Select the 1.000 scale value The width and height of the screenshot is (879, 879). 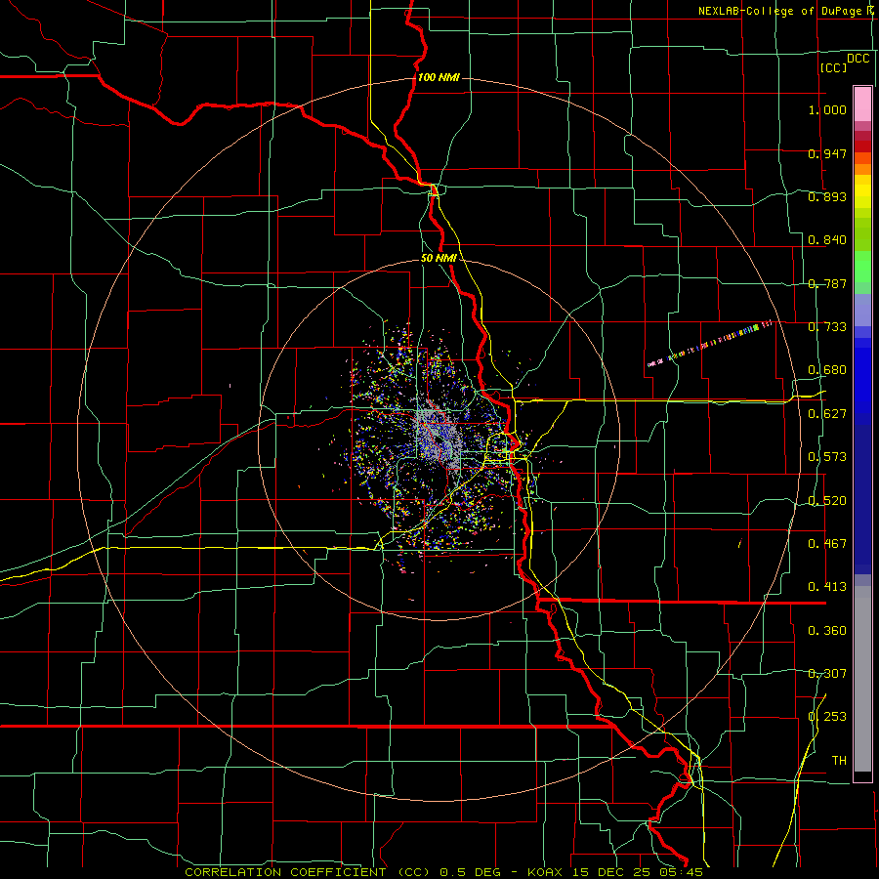coord(827,109)
